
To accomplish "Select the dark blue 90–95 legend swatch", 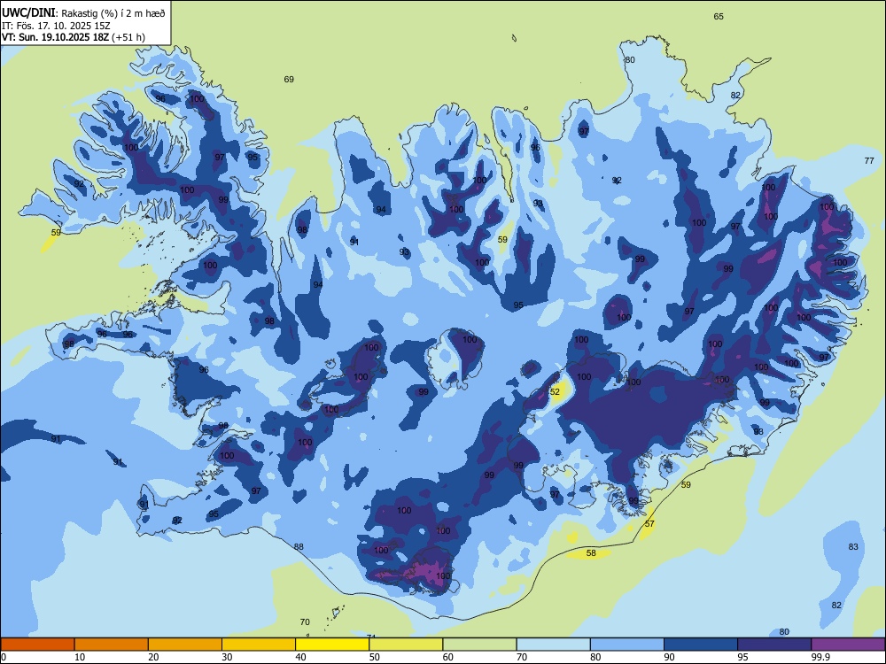I will pyautogui.click(x=701, y=645).
